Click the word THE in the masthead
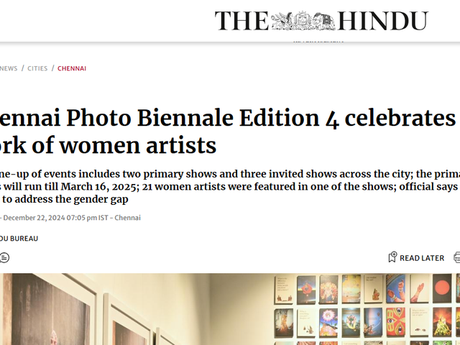The width and height of the screenshot is (460, 345). [242, 21]
